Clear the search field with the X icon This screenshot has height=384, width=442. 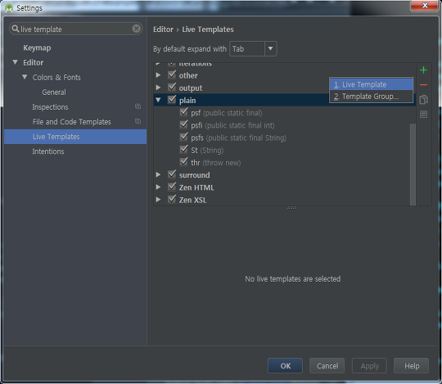pyautogui.click(x=137, y=29)
